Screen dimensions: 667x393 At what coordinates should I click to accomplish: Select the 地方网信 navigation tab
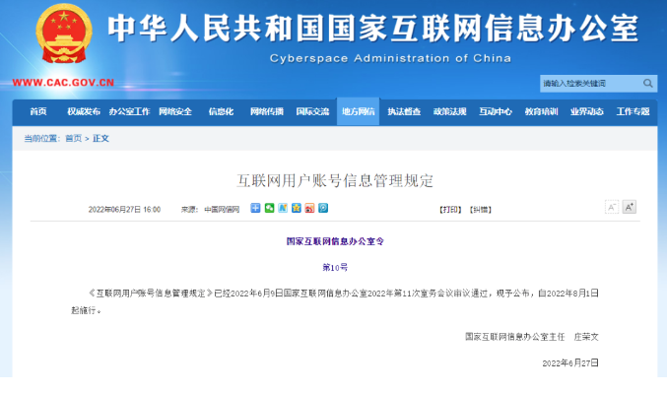359,112
